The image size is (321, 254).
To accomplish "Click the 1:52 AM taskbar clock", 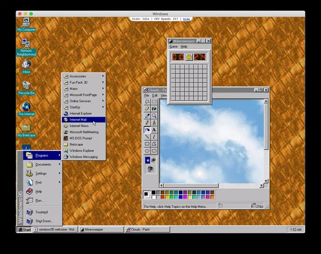I will pos(296,230).
